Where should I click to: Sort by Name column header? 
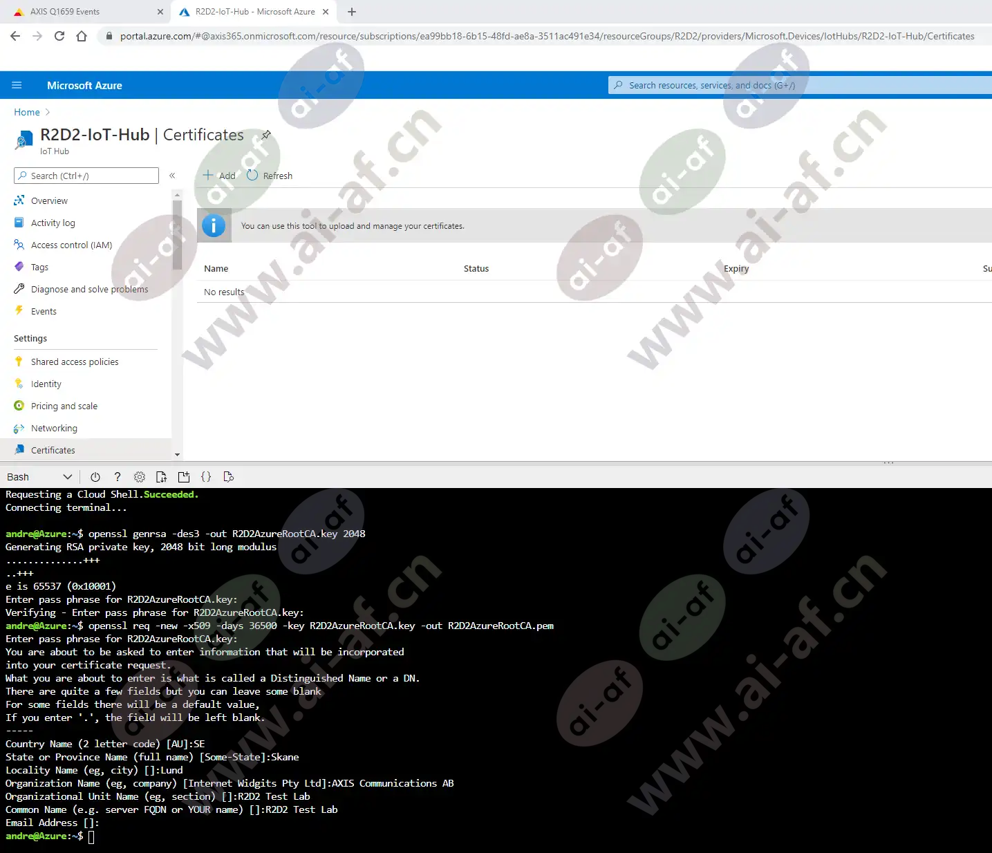click(x=216, y=268)
